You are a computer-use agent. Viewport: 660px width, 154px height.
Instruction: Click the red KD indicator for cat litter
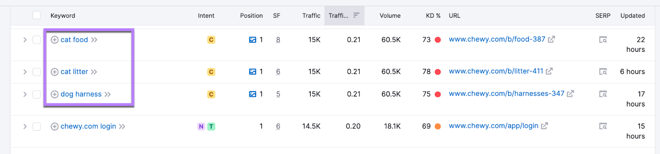coord(438,72)
